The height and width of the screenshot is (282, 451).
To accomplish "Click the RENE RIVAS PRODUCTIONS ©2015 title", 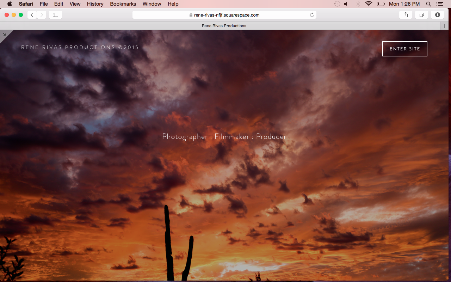I will 80,47.
